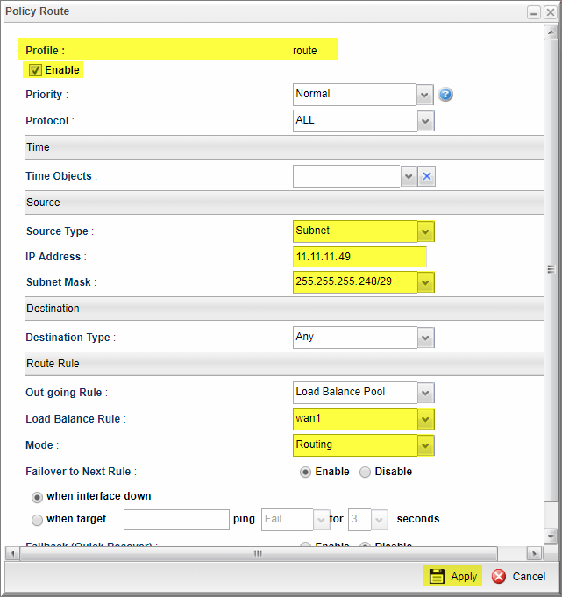562x597 pixels.
Task: Click the horizontal scrollbar thumb
Action: (x=258, y=554)
